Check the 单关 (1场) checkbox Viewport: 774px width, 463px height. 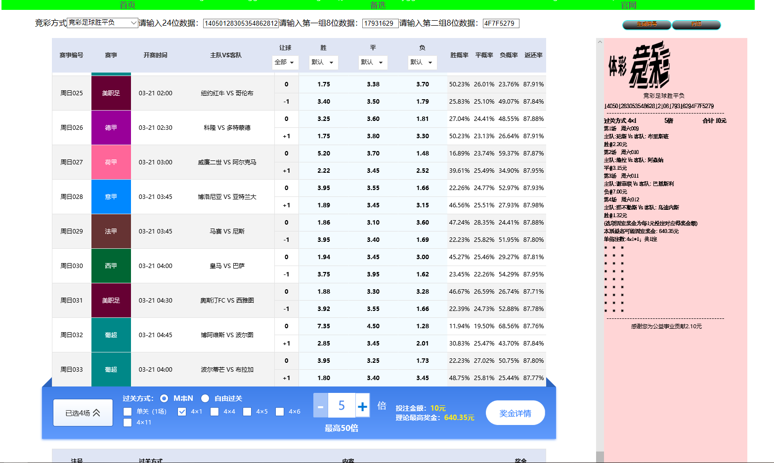128,412
